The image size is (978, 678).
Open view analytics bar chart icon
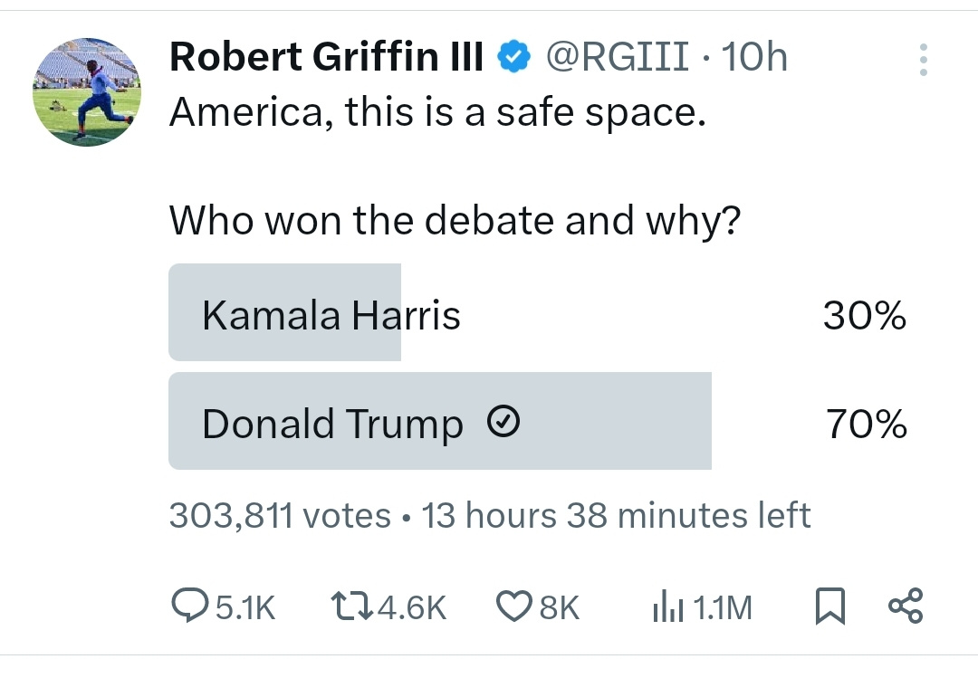pyautogui.click(x=666, y=606)
